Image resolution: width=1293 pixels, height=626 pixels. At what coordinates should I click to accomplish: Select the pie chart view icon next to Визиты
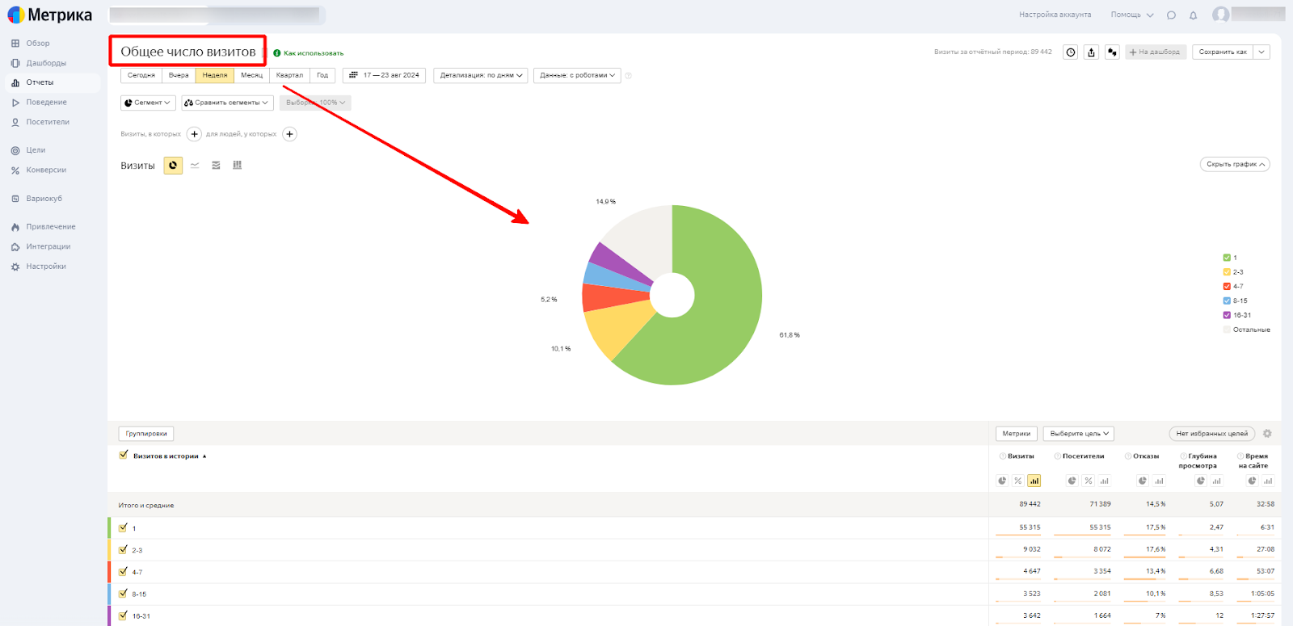(x=173, y=166)
